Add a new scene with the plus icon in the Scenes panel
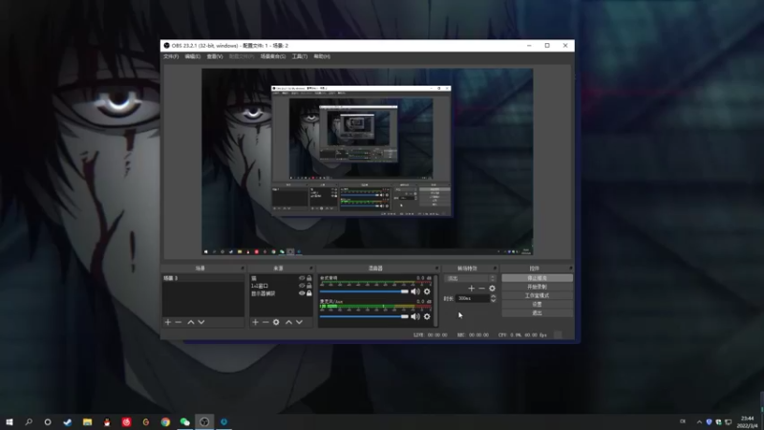Screen dimensions: 764x430 tap(168, 322)
